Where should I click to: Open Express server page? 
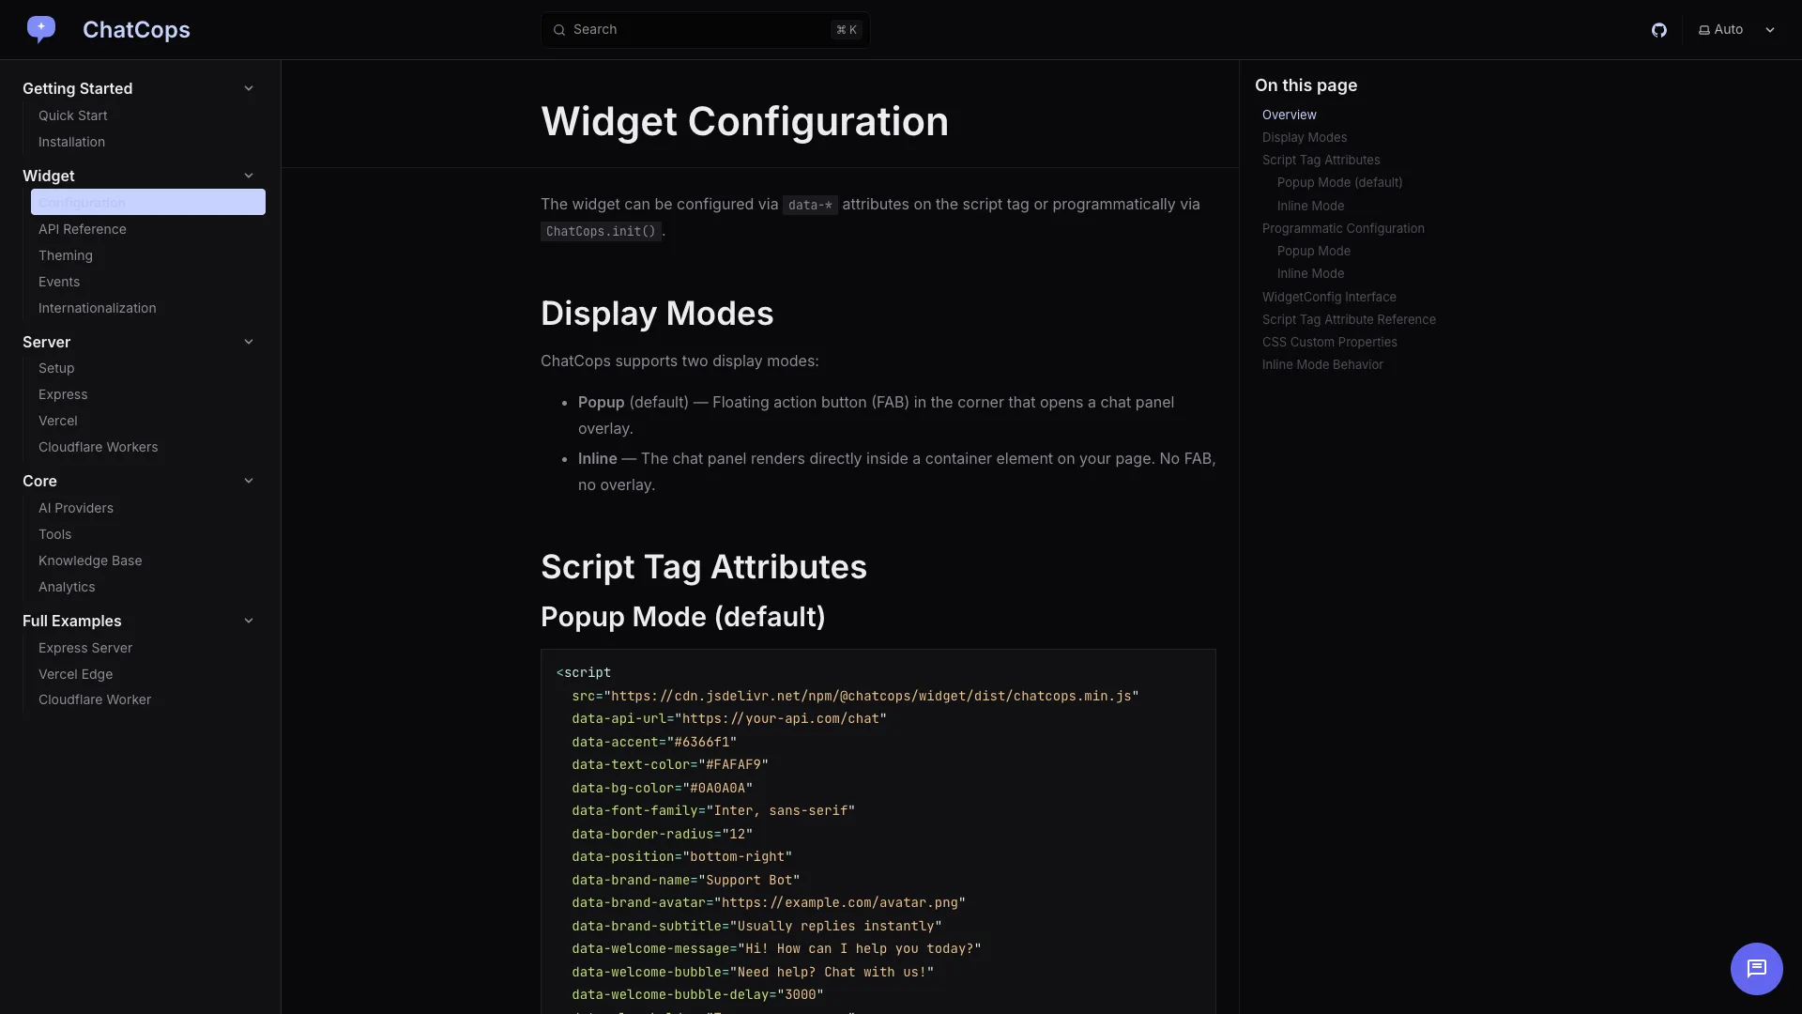point(63,394)
